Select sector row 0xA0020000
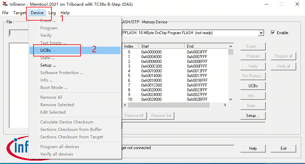This screenshot has height=164, width=305. (175, 90)
